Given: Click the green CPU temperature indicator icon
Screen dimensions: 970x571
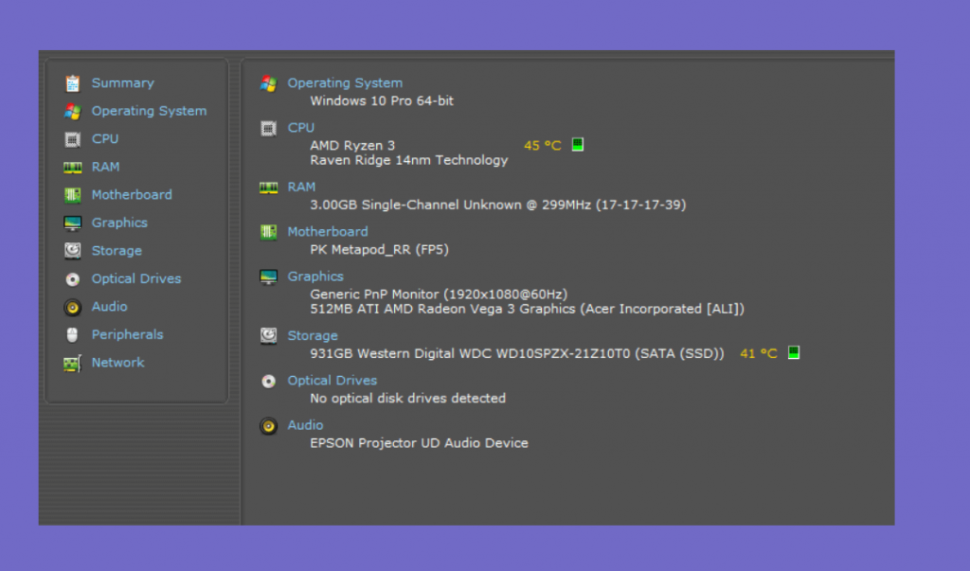Looking at the screenshot, I should (x=577, y=144).
